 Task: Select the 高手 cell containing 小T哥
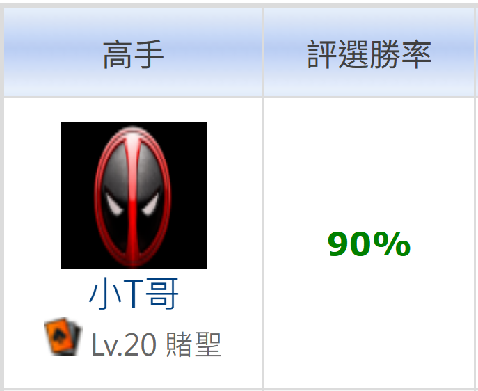[x=133, y=243]
